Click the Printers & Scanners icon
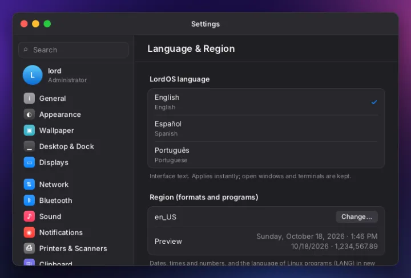This screenshot has height=278, width=411. click(x=29, y=248)
